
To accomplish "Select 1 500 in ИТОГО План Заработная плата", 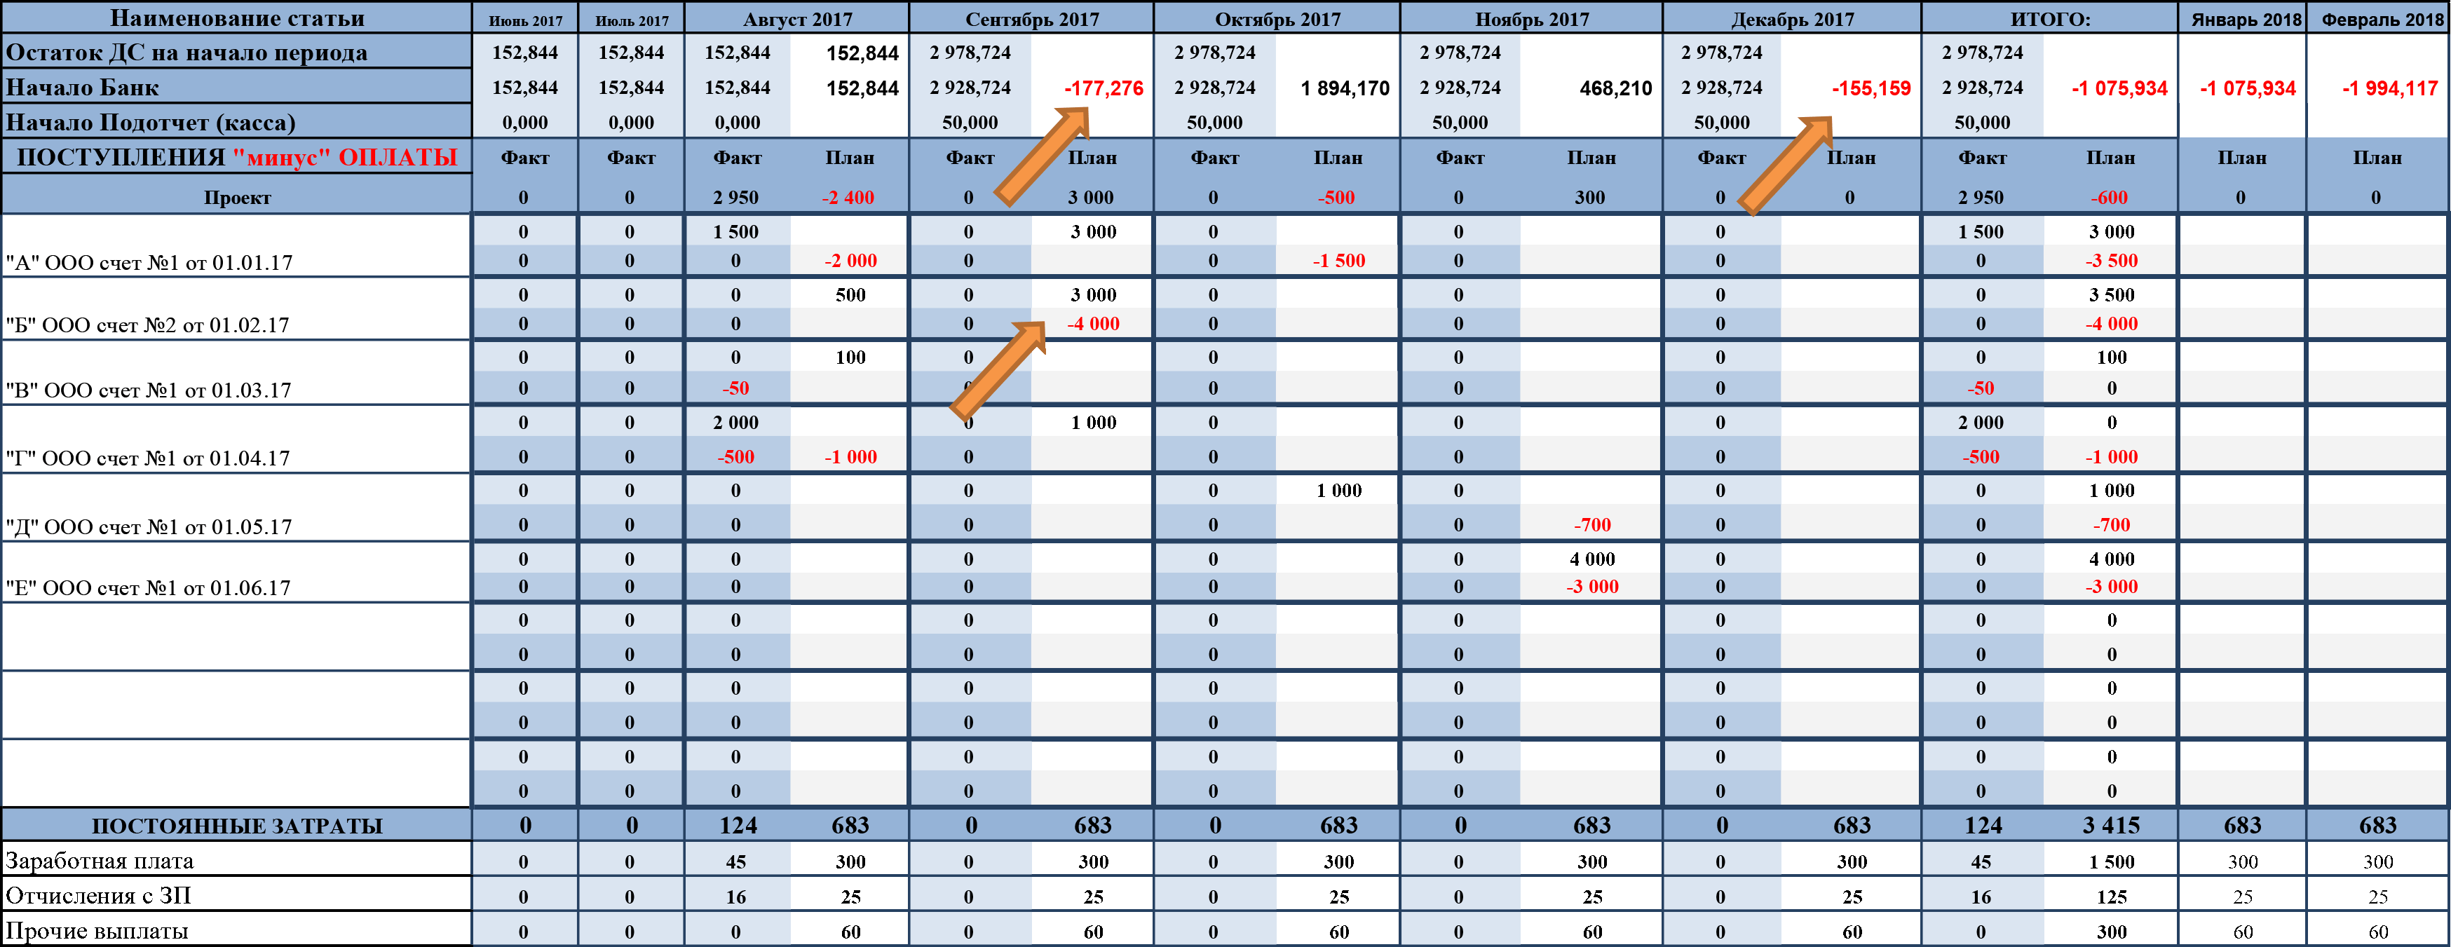I will [x=2110, y=861].
